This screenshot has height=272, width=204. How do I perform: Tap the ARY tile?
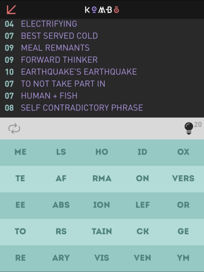[x=61, y=258]
